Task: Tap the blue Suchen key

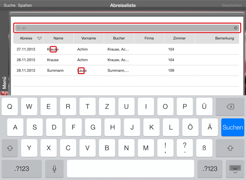Action: pyautogui.click(x=233, y=127)
